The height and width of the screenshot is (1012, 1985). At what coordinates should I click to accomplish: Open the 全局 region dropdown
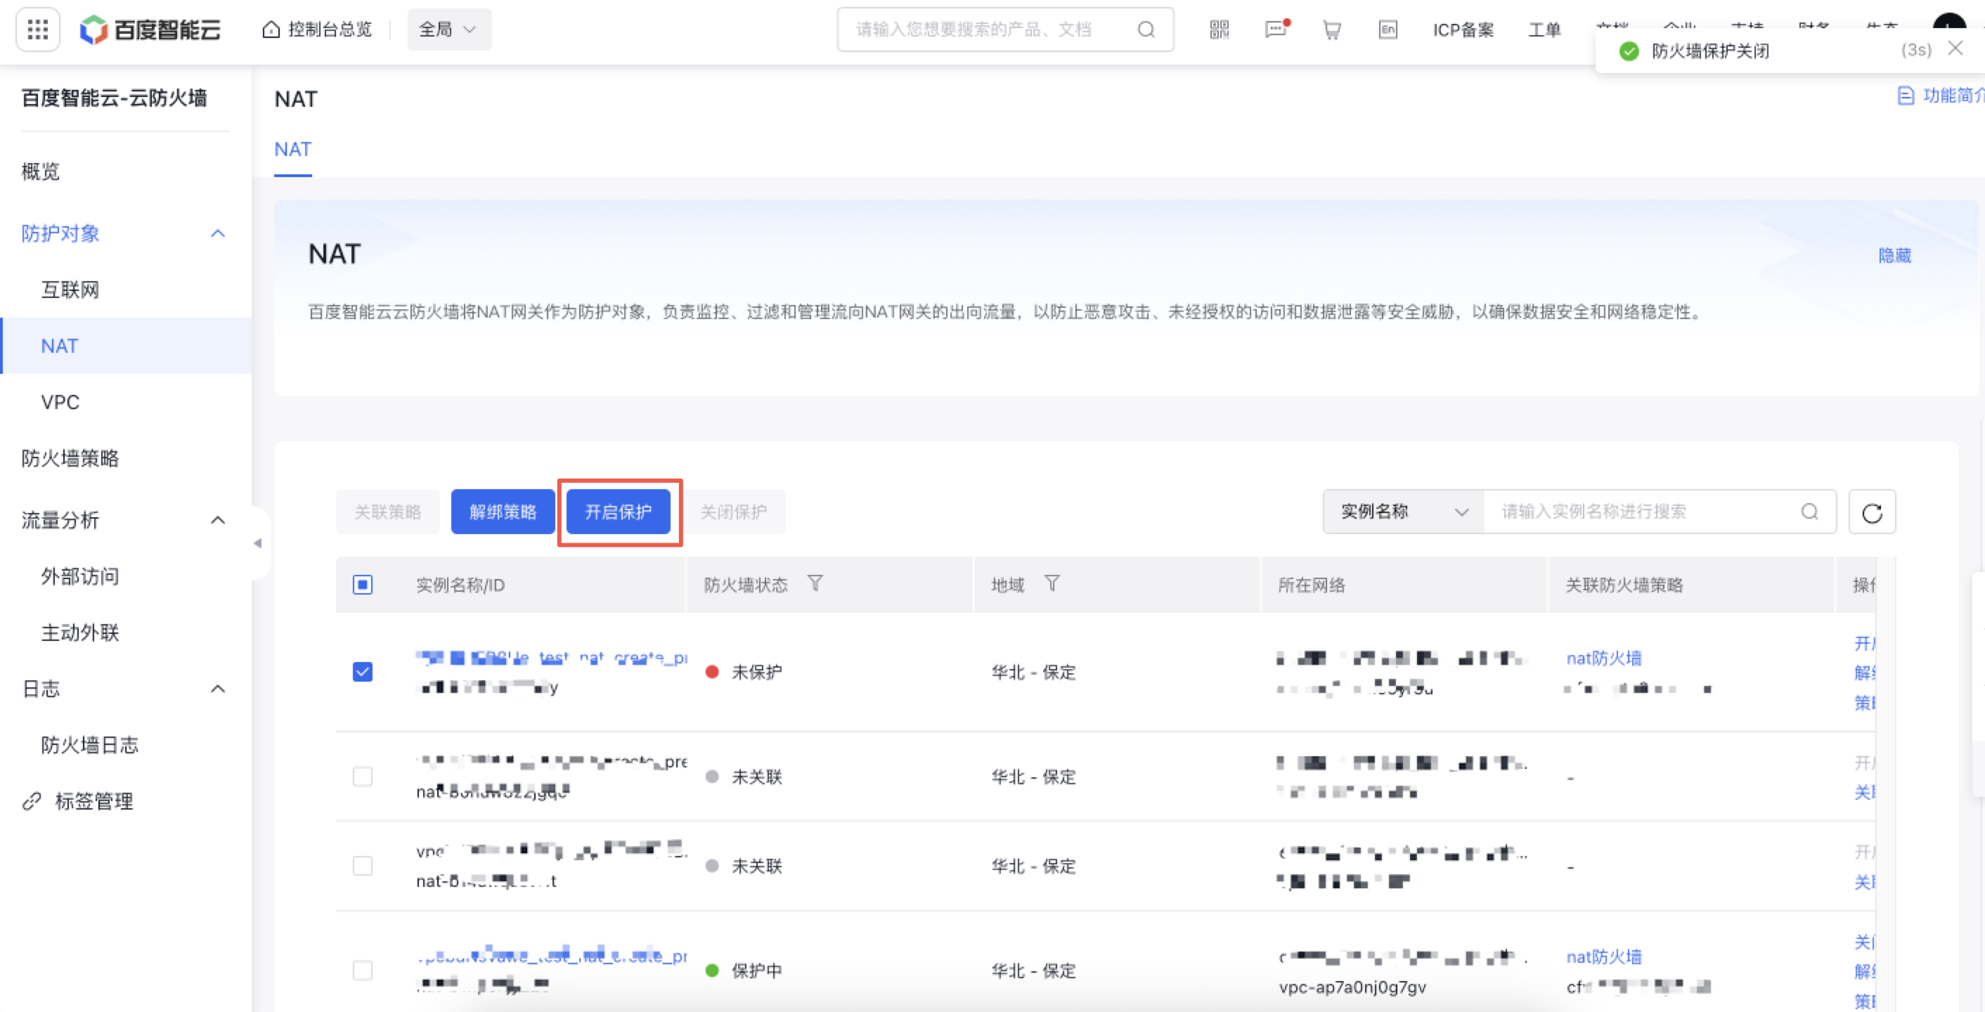tap(448, 30)
